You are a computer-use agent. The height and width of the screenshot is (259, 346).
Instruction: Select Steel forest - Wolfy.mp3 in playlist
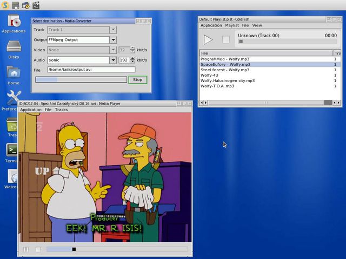point(270,70)
